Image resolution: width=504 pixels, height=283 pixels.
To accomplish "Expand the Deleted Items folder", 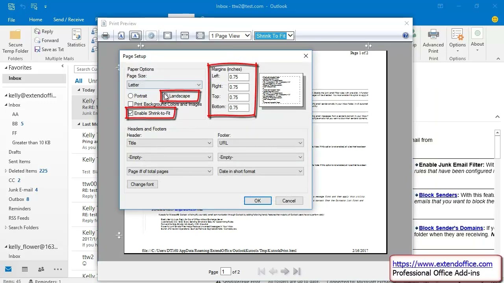I will click(x=6, y=171).
